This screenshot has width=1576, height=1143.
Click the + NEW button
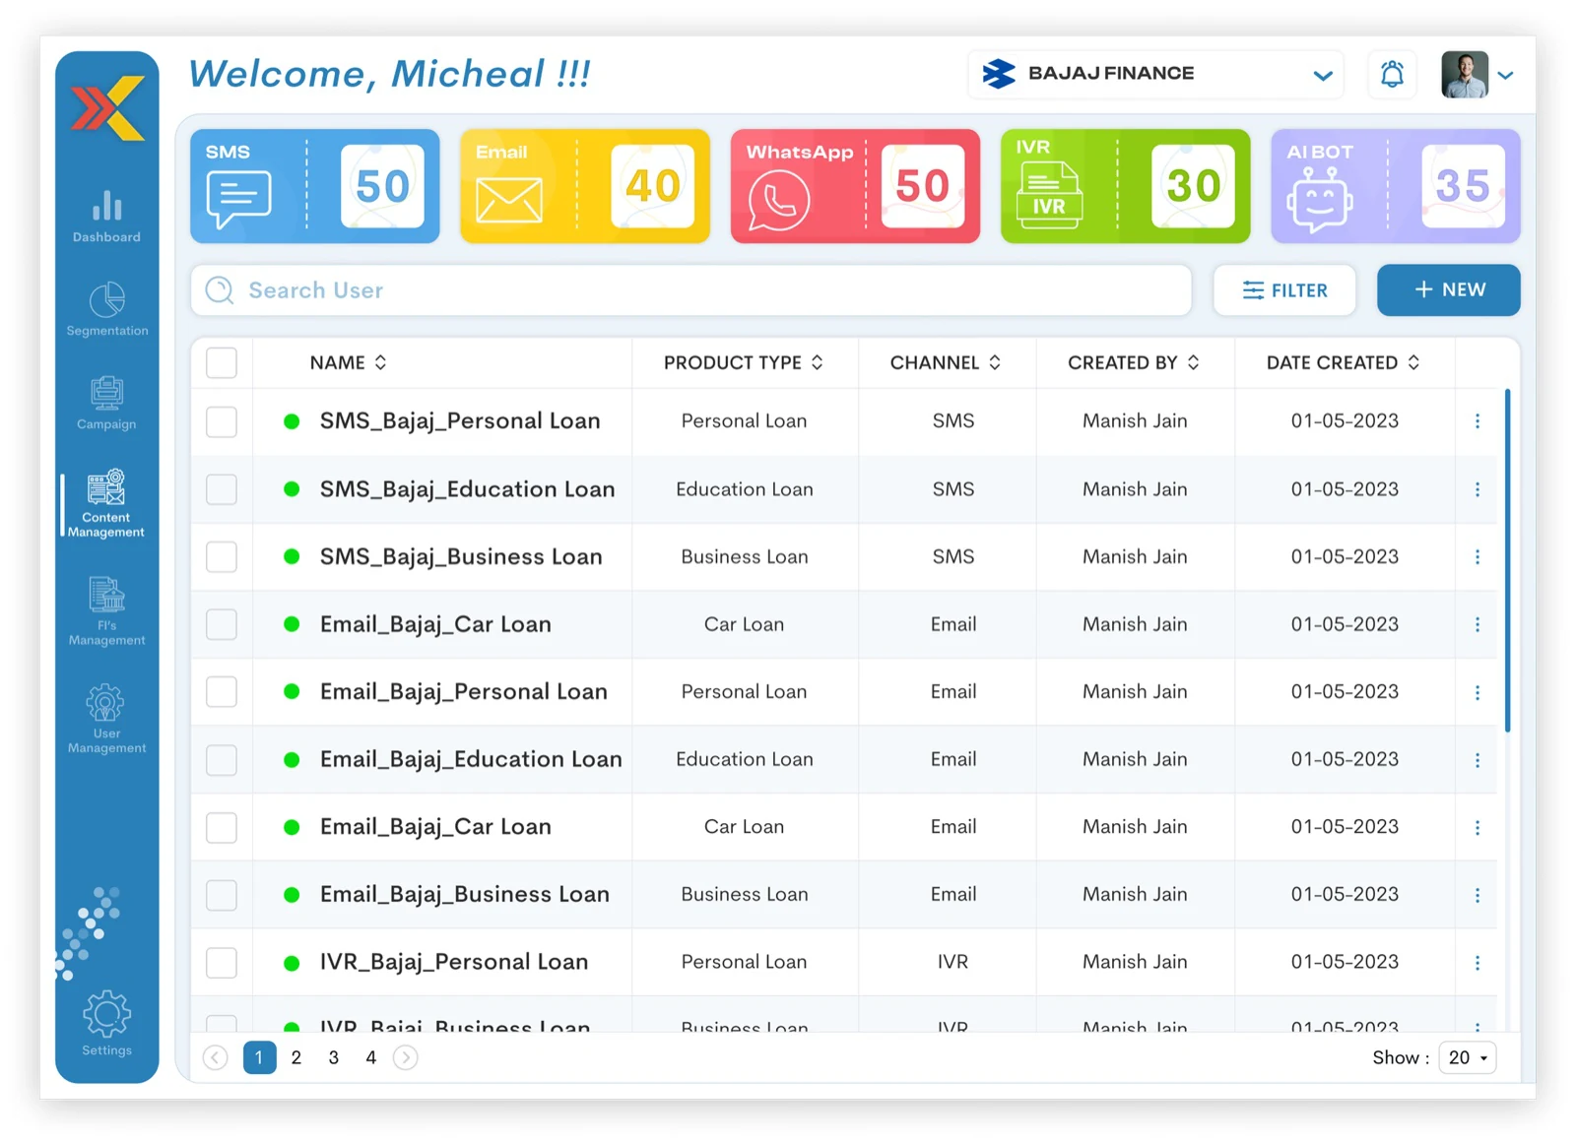(1449, 290)
